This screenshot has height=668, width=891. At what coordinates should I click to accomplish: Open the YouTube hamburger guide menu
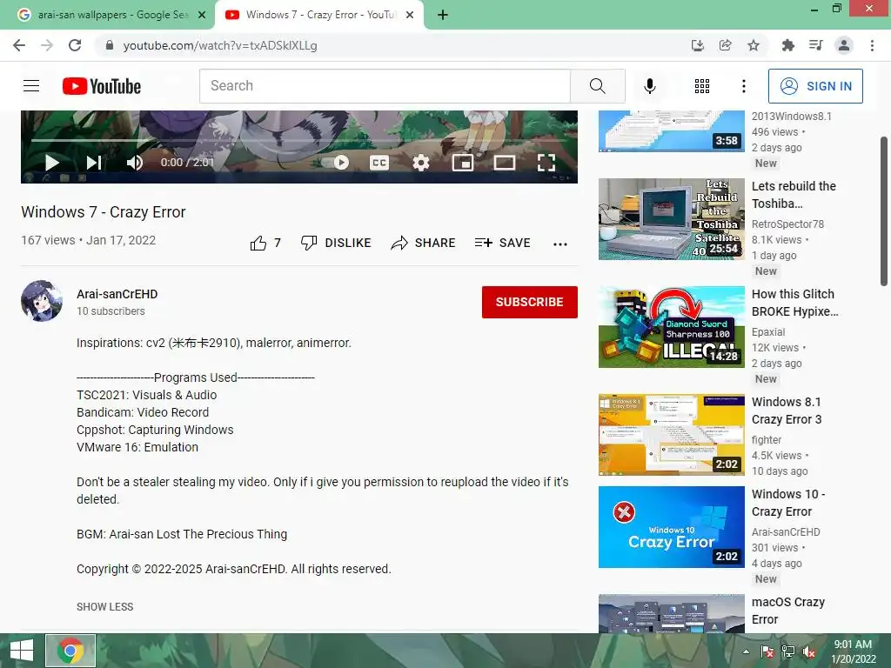[x=31, y=86]
